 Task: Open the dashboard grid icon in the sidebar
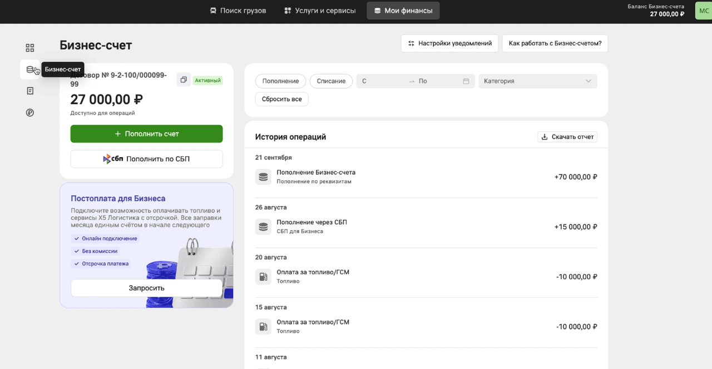[x=30, y=48]
